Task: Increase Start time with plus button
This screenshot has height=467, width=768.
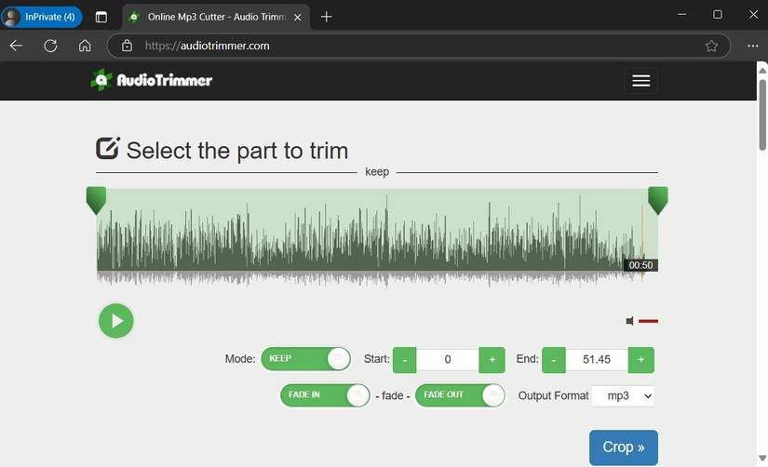Action: pos(492,360)
